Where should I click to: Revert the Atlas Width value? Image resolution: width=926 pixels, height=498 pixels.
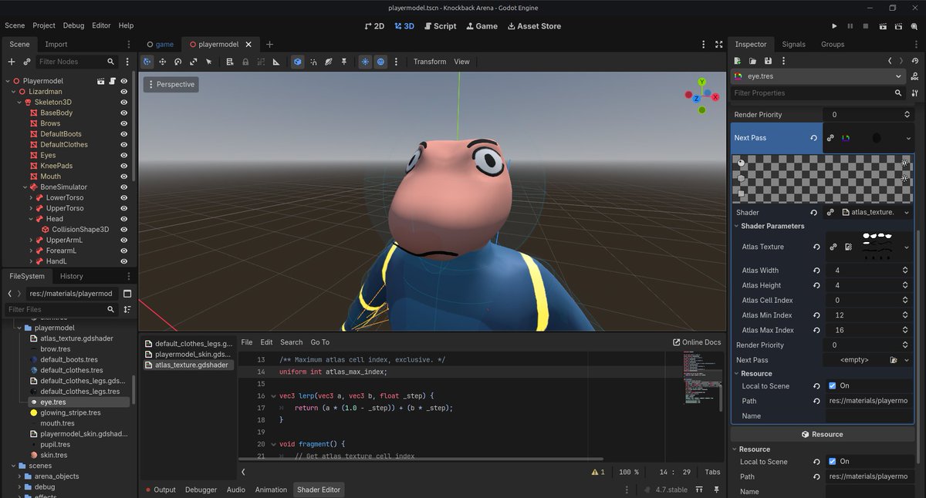[x=816, y=271]
